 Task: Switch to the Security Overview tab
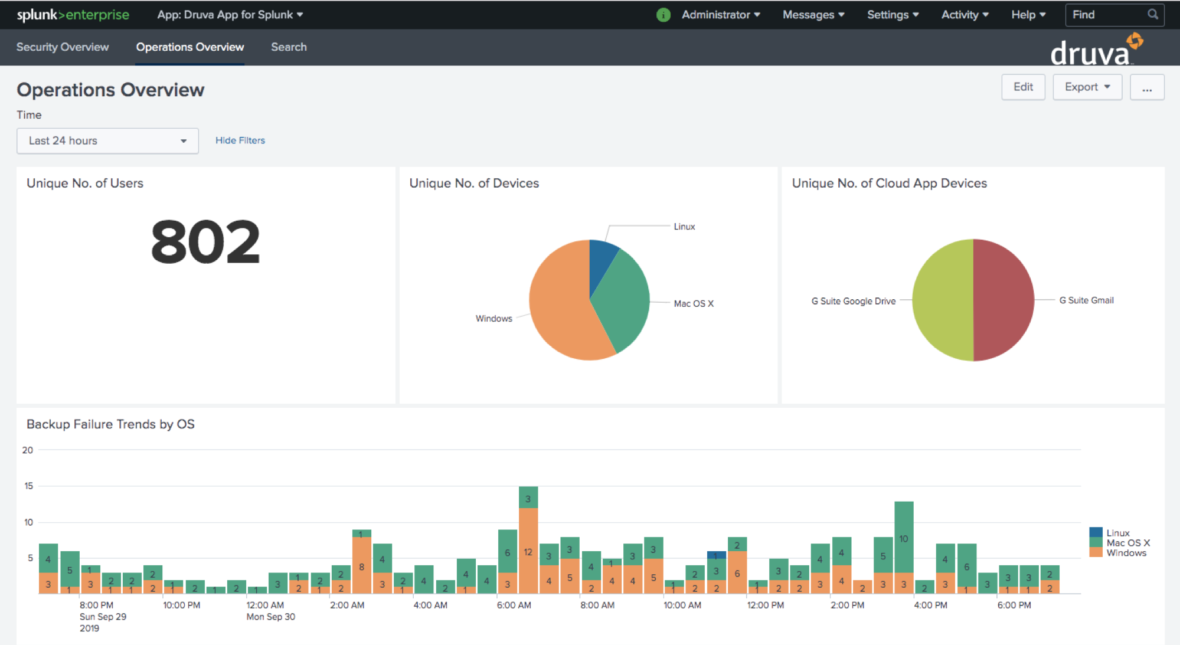(63, 47)
